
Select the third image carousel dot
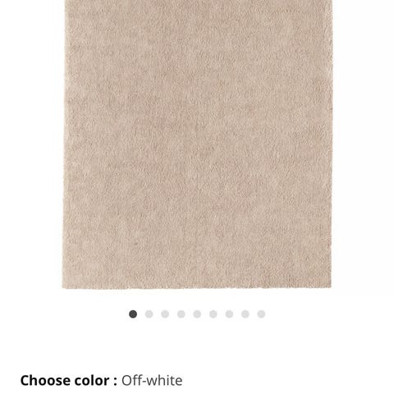[165, 314]
